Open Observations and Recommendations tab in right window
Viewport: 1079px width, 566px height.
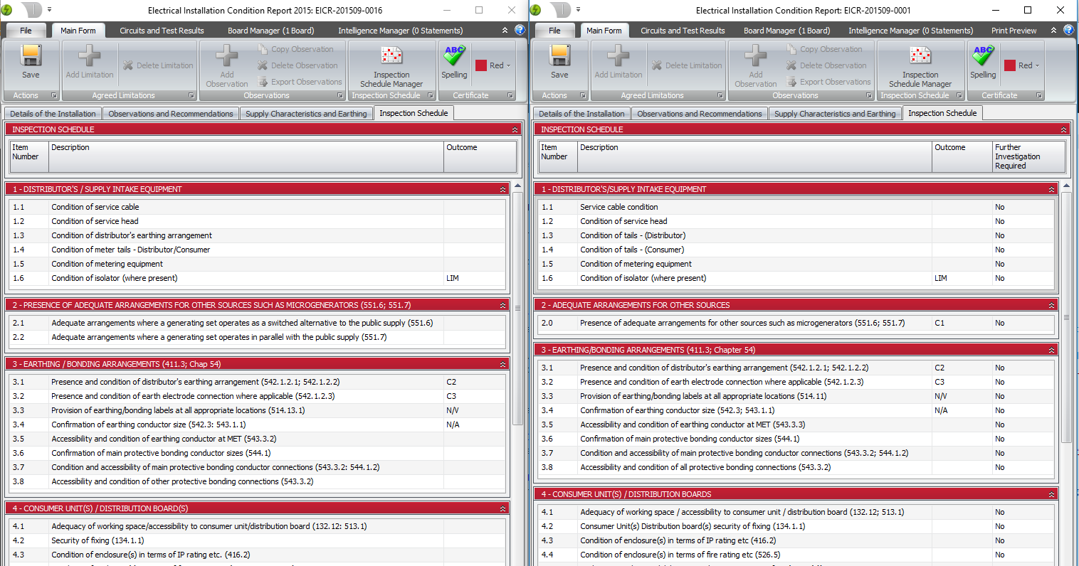point(699,114)
